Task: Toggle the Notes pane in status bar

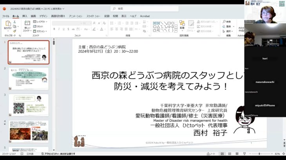Action: click(211, 154)
